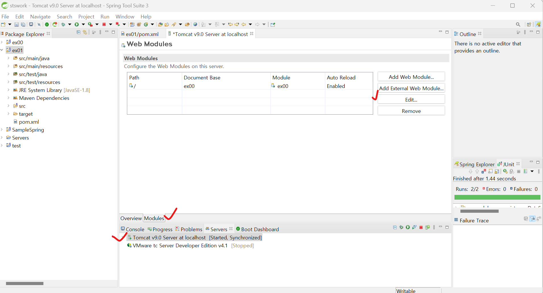The width and height of the screenshot is (543, 293).
Task: Toggle Scroll Lock in JUnit view
Action: 497,171
